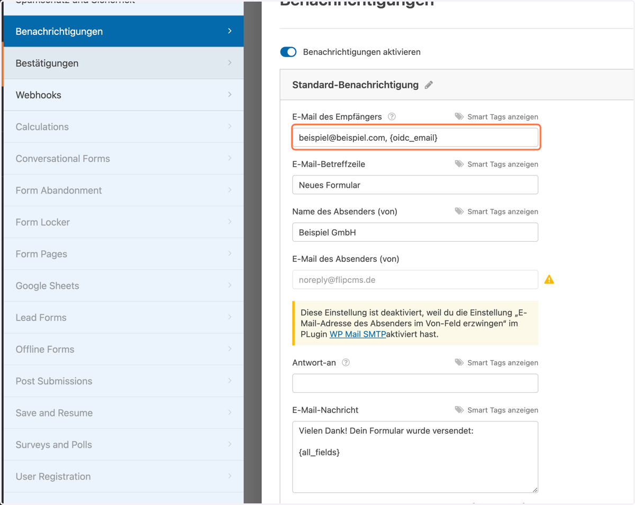Expand the Webhooks chevron
This screenshot has width=635, height=505.
coord(230,95)
